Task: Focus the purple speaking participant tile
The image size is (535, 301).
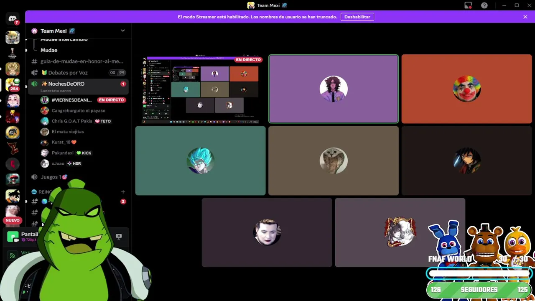Action: [x=334, y=89]
